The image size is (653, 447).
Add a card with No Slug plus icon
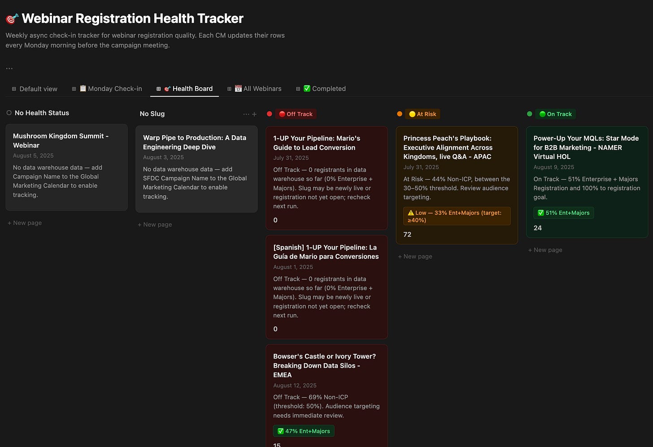tap(254, 114)
